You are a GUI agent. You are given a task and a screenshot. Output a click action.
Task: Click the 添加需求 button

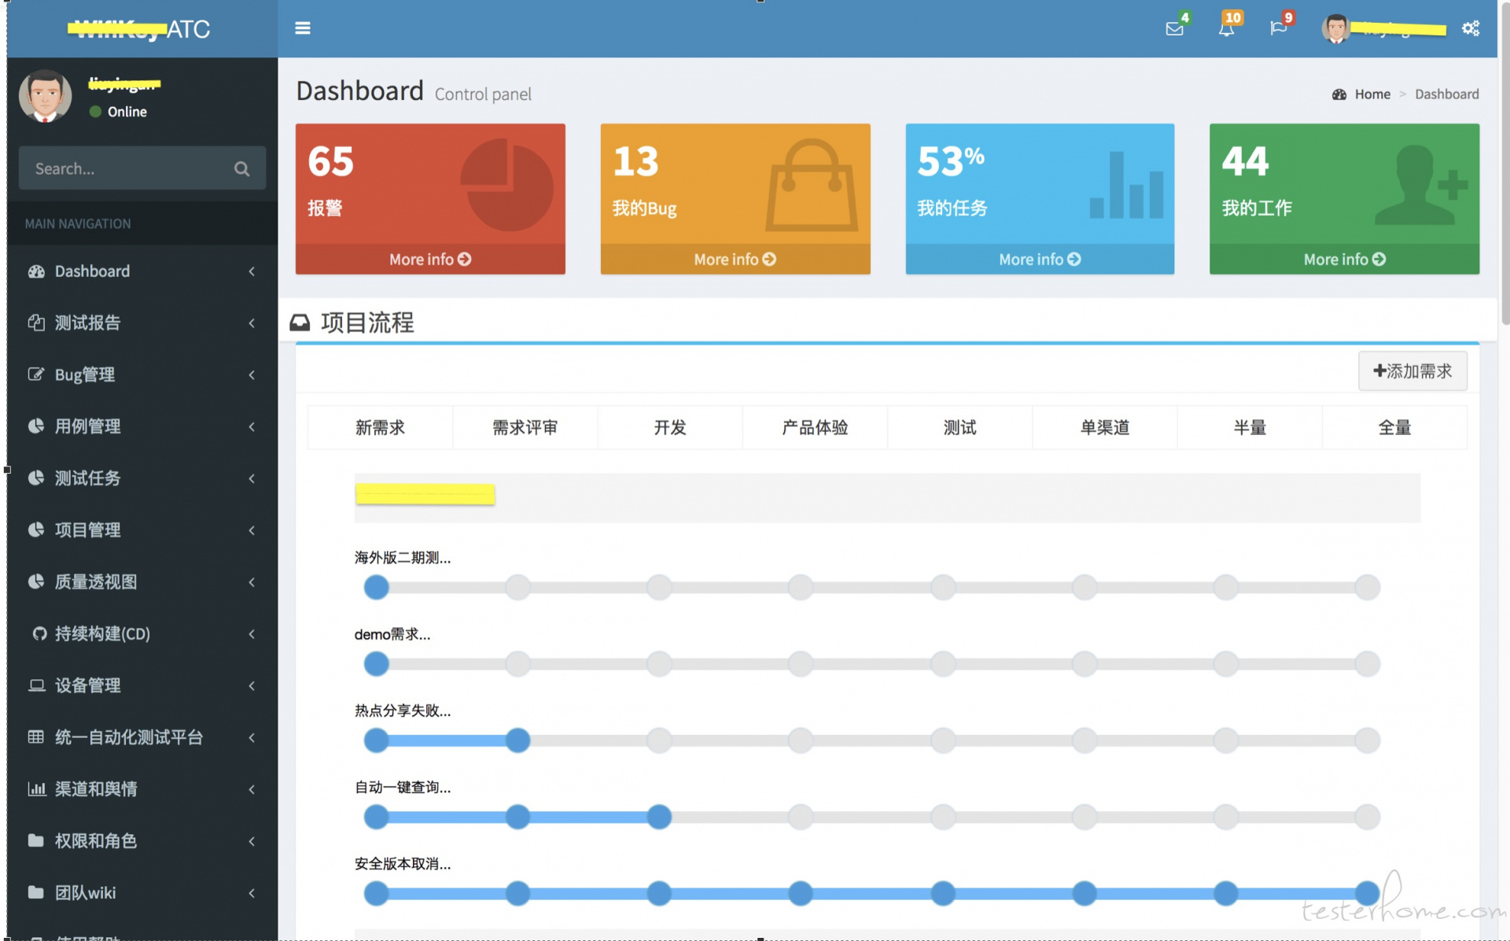pos(1412,371)
